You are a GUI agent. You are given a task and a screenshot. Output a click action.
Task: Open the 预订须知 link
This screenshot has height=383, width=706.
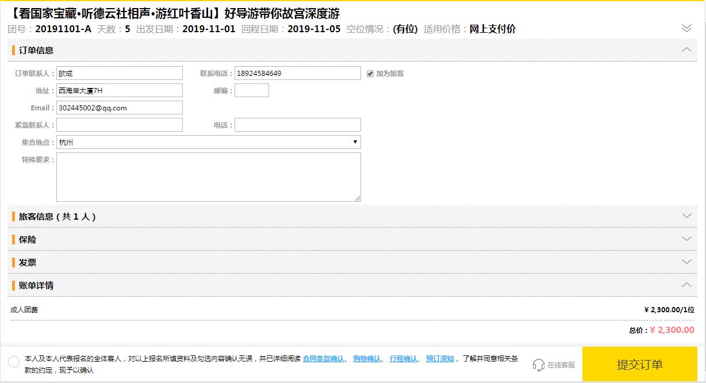[x=440, y=359]
